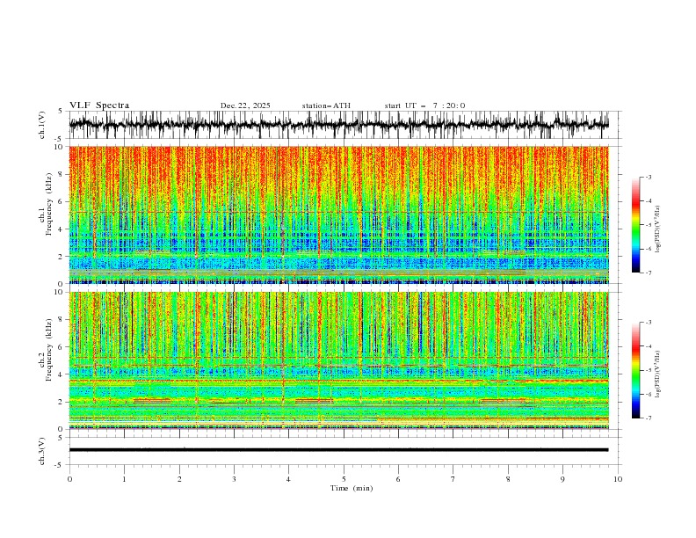Select the "start UT = 7 :20: 0" text
The width and height of the screenshot is (696, 538).
point(424,105)
